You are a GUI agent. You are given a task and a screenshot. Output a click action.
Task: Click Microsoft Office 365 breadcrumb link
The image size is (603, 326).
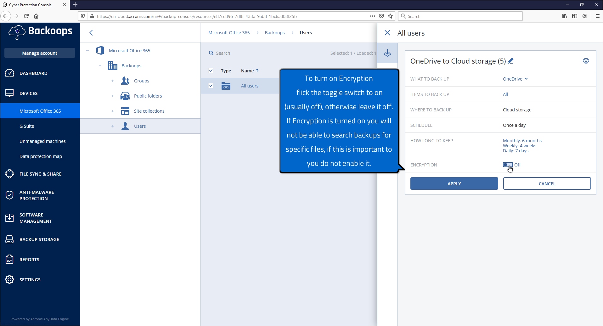pyautogui.click(x=229, y=33)
